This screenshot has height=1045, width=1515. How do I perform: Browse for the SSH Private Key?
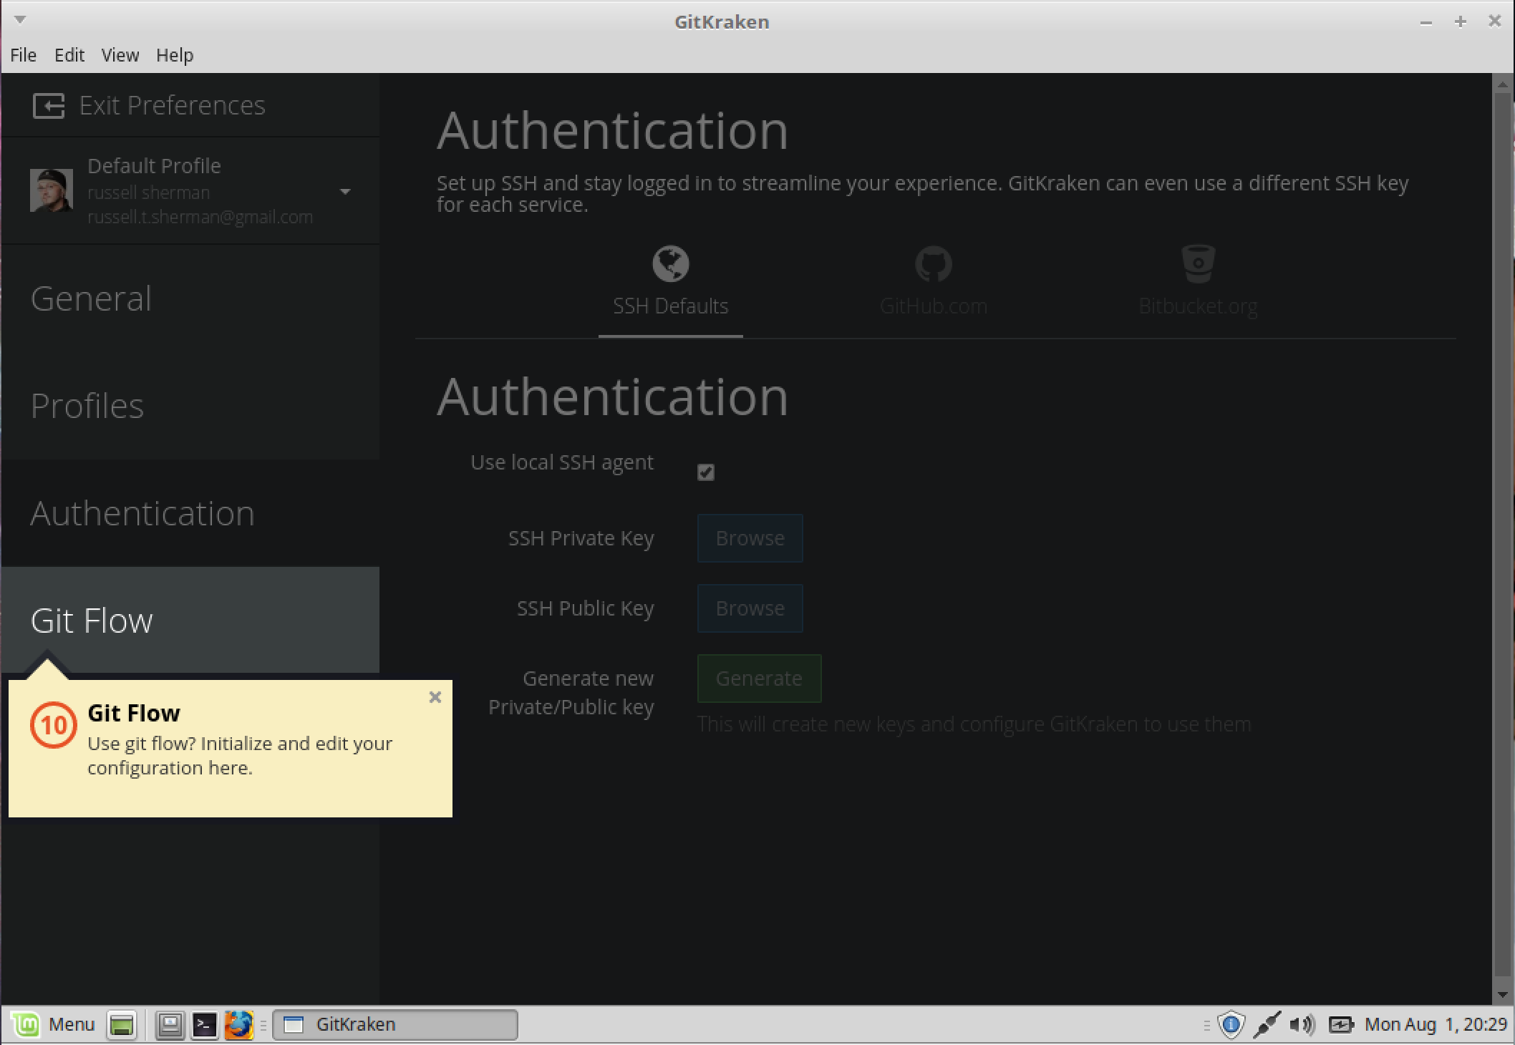click(x=750, y=538)
